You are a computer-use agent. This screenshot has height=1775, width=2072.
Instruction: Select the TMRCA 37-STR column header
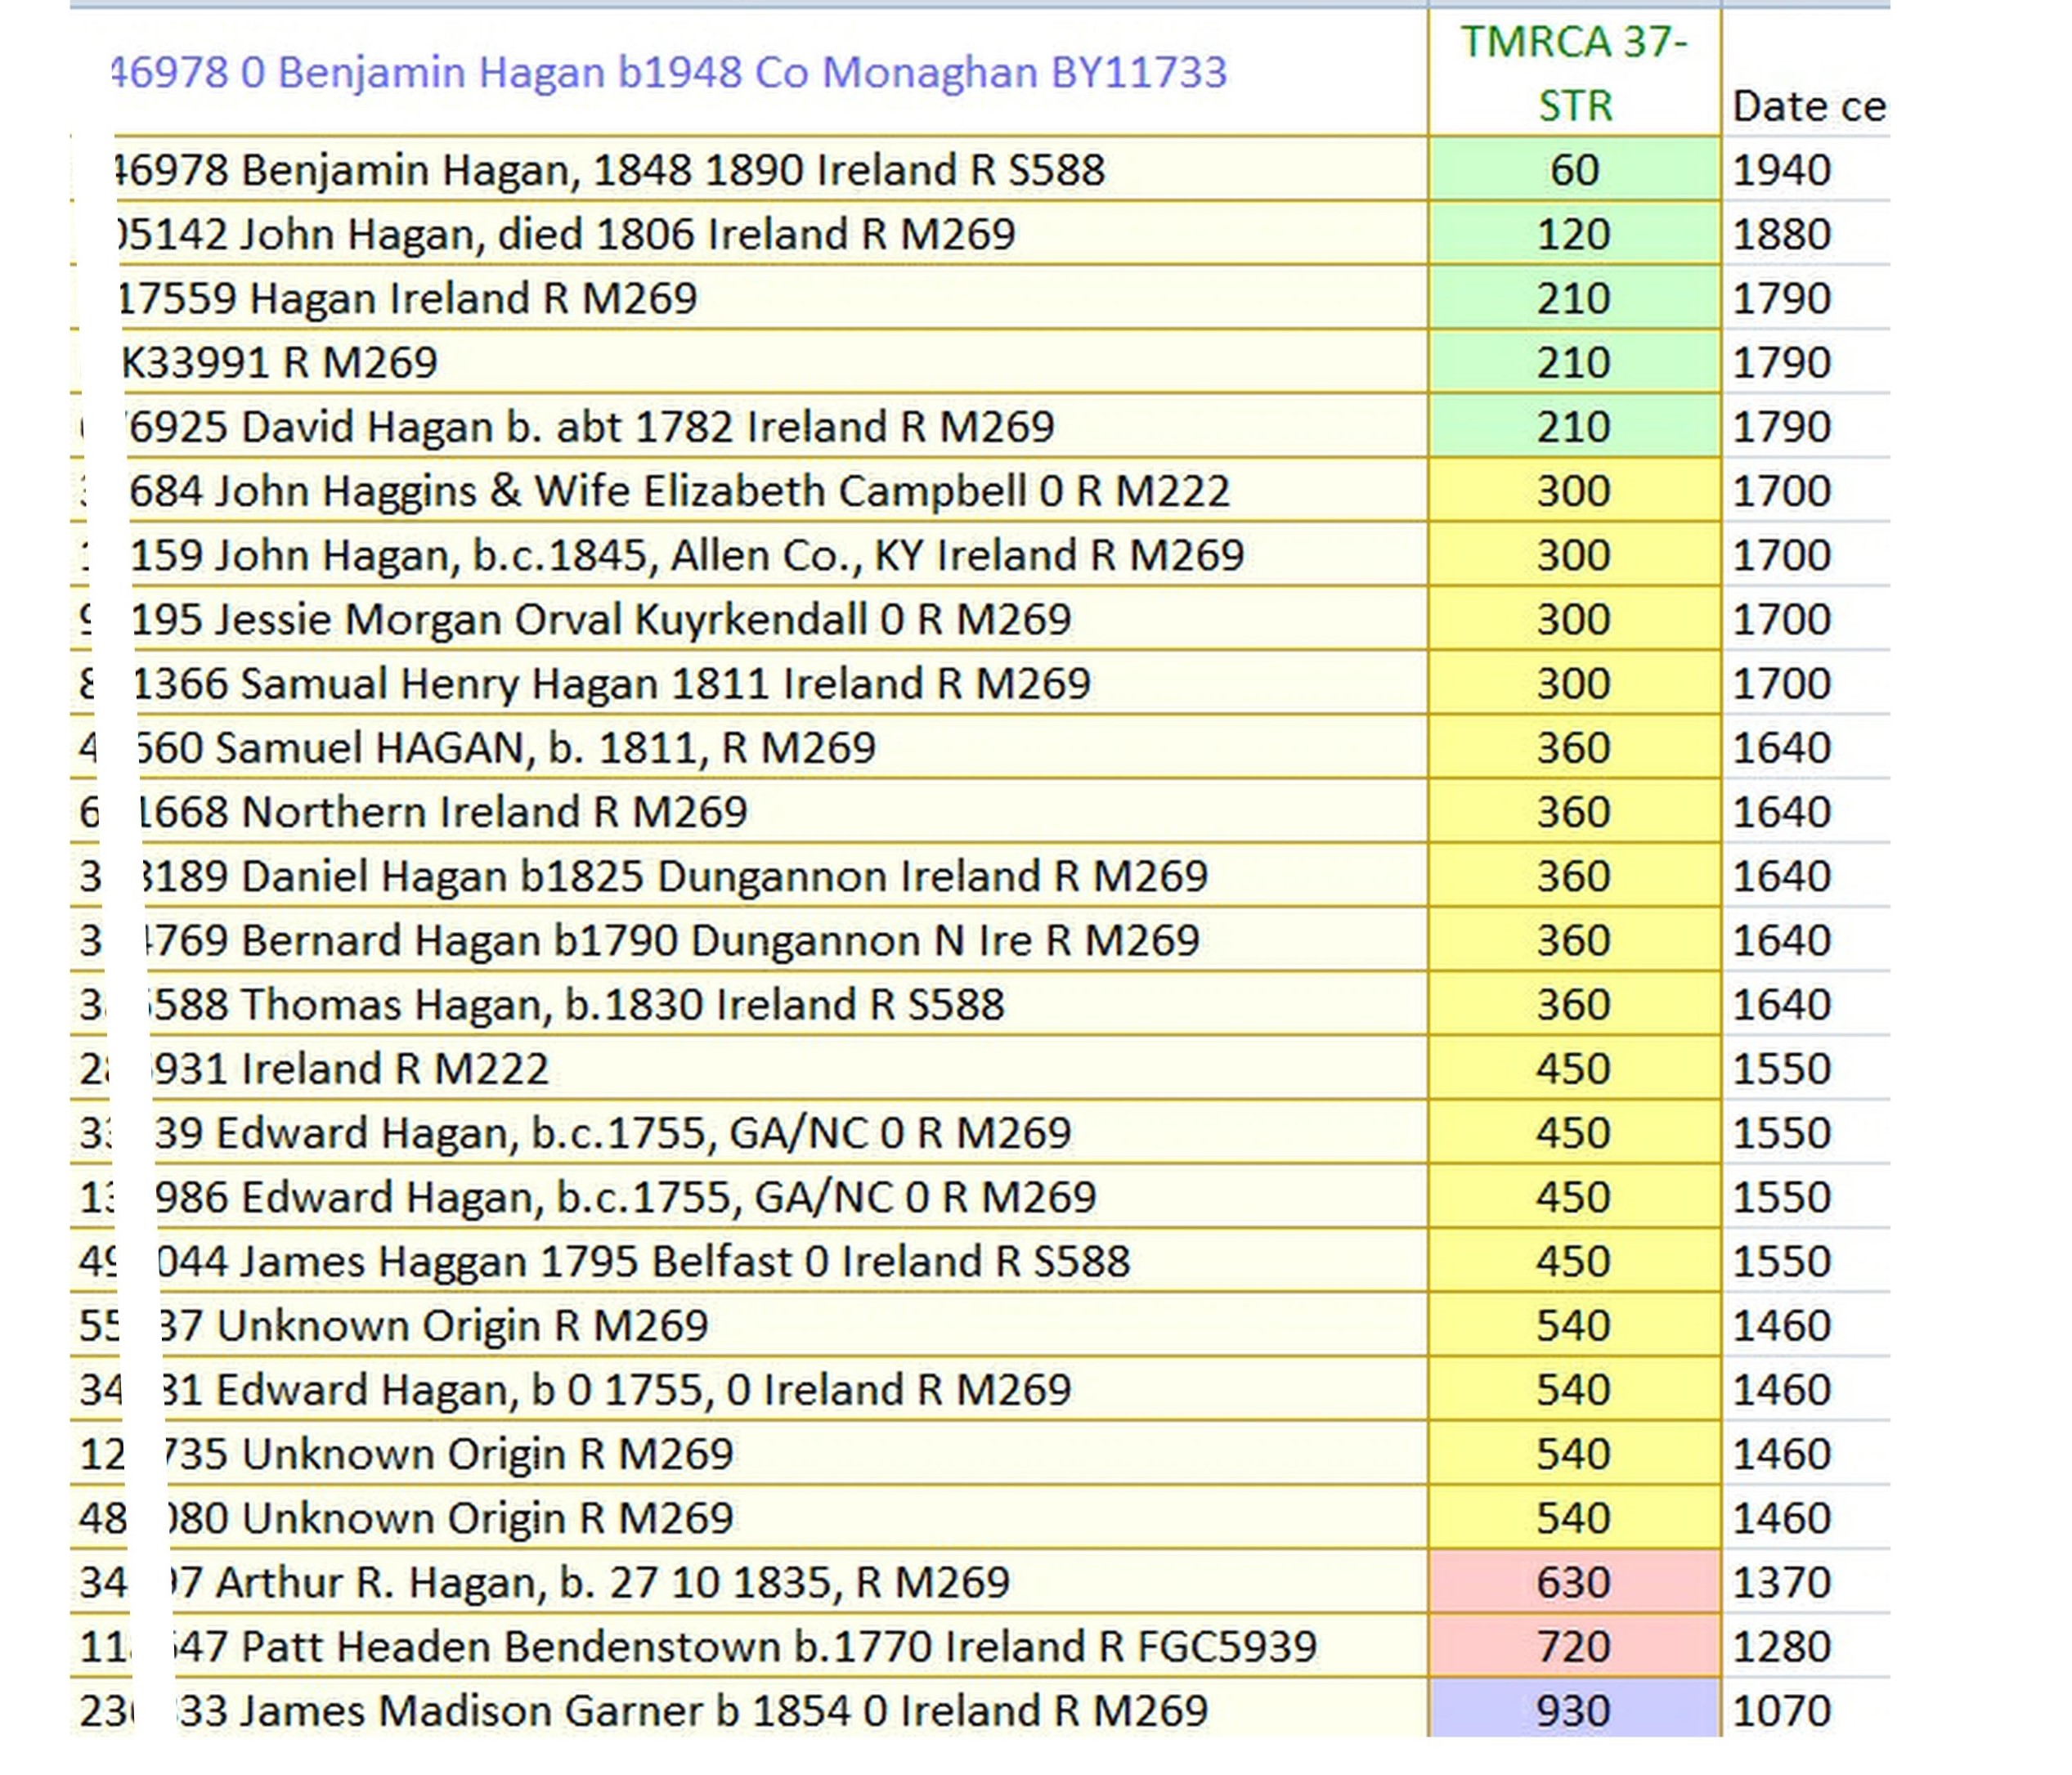1574,72
